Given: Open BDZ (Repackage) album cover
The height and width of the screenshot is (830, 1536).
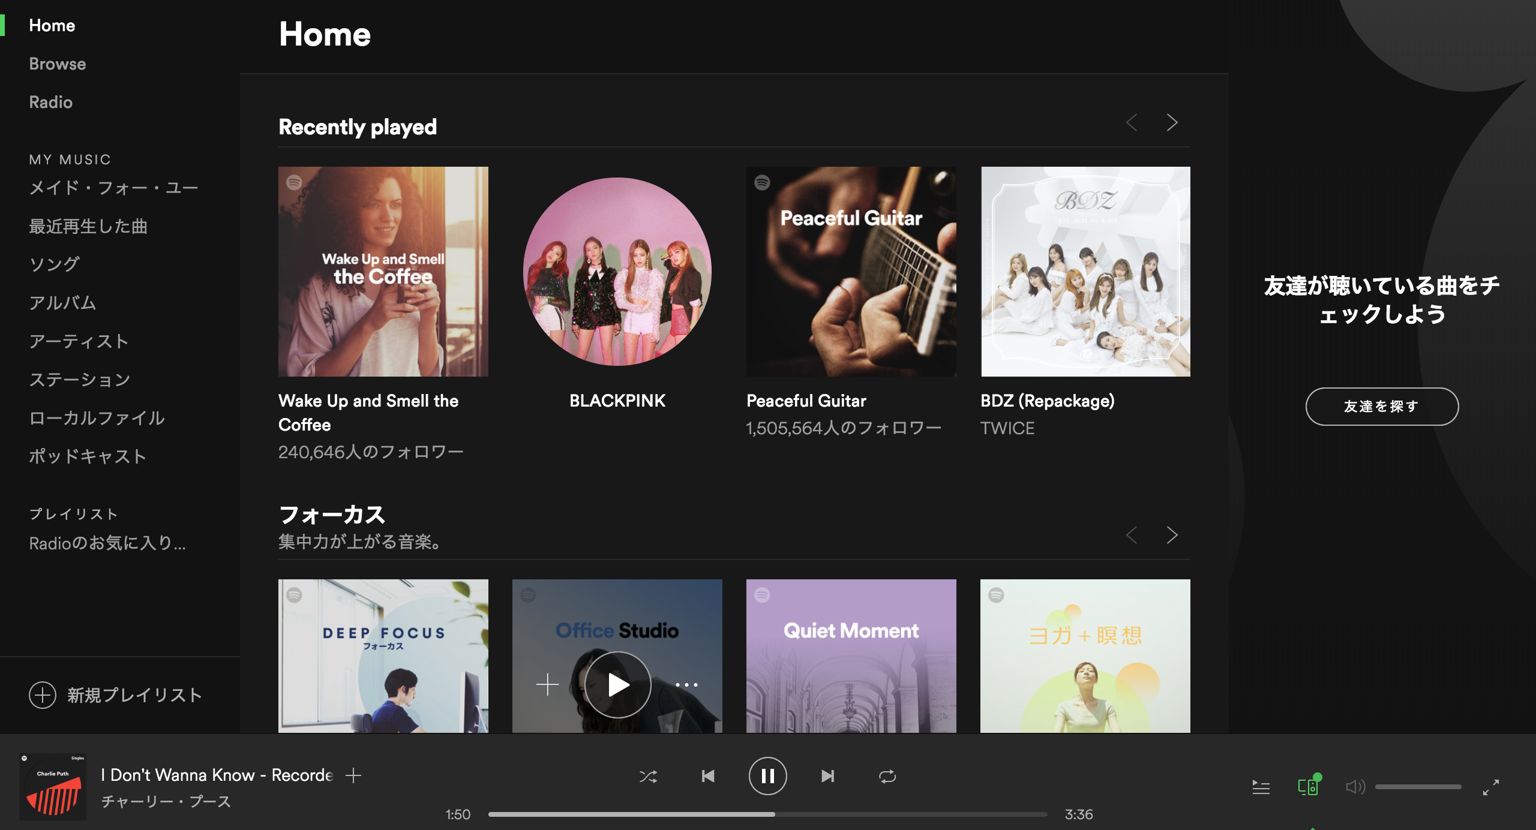Looking at the screenshot, I should pos(1085,272).
